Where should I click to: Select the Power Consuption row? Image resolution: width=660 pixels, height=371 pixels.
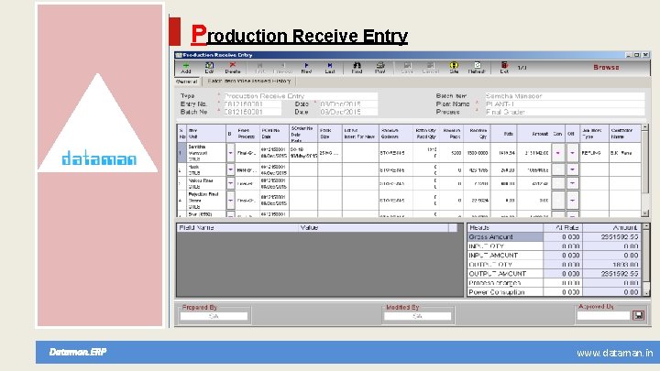point(555,292)
